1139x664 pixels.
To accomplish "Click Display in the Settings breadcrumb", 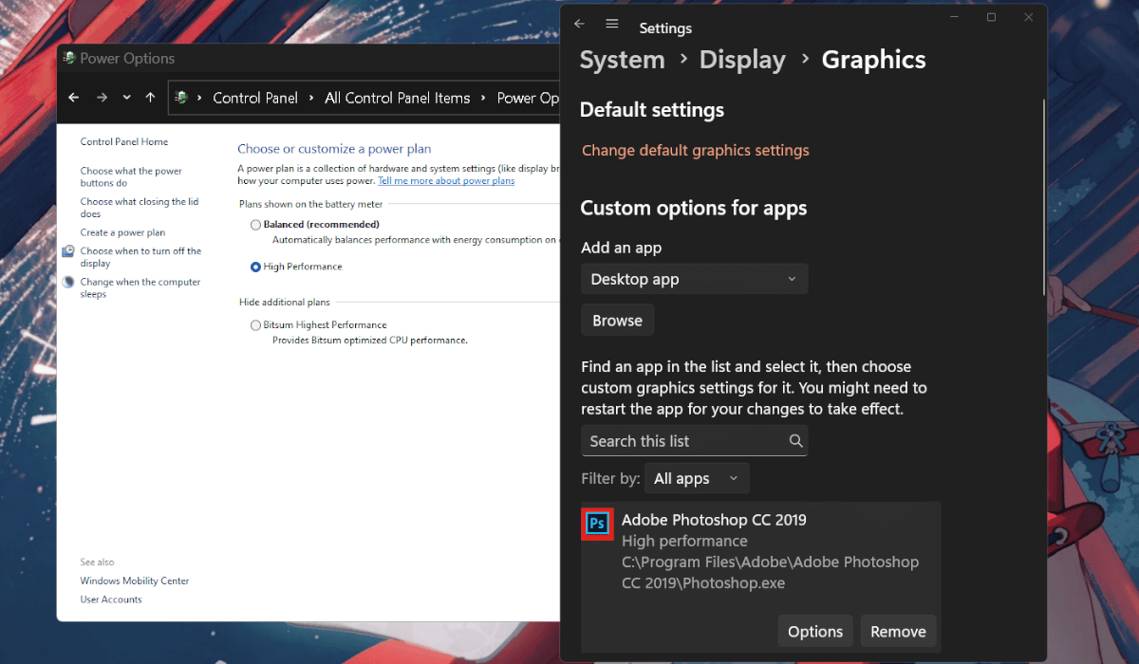I will [742, 60].
